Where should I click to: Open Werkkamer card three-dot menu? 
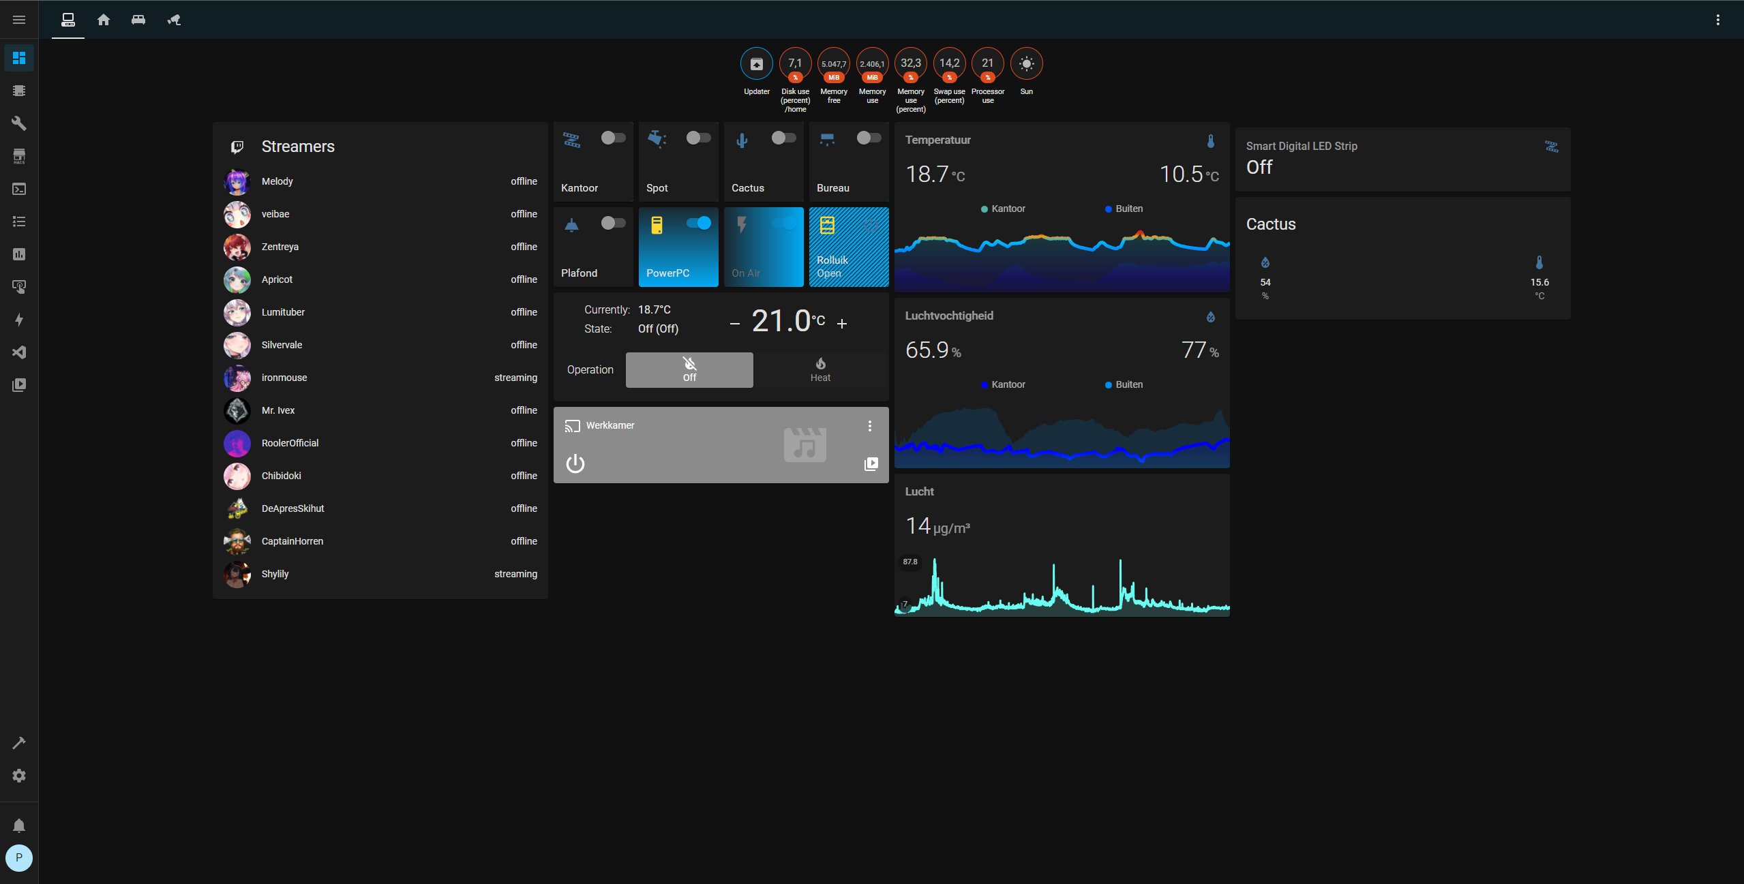point(869,426)
